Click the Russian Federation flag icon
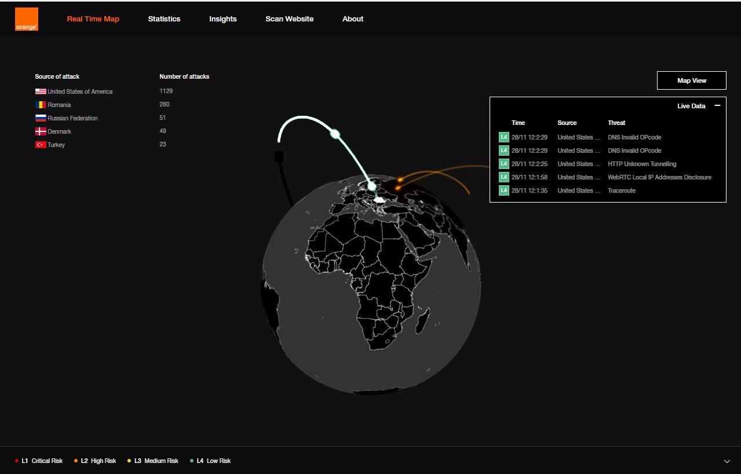Image resolution: width=741 pixels, height=474 pixels. (41, 118)
